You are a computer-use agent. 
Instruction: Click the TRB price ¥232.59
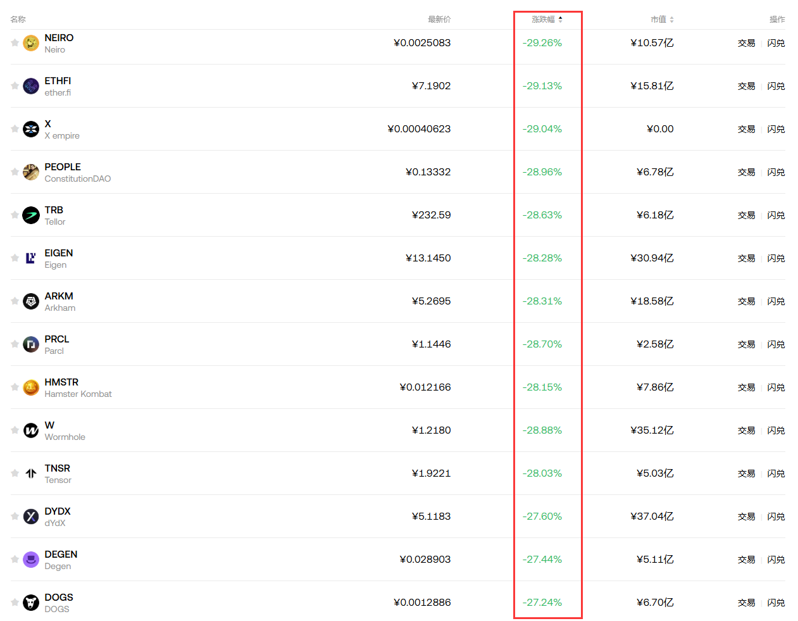(x=431, y=215)
